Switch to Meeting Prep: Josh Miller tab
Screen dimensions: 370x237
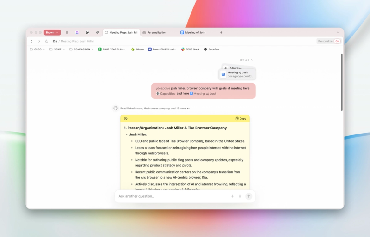(x=121, y=32)
